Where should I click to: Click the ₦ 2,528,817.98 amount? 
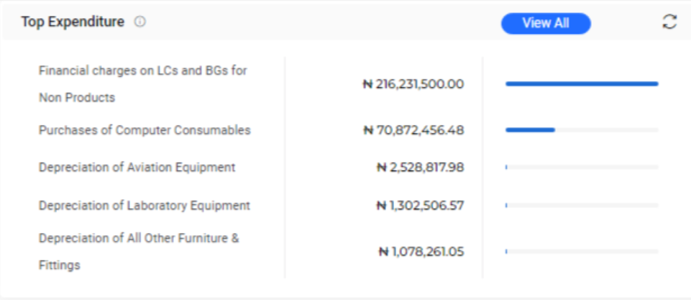coord(421,168)
